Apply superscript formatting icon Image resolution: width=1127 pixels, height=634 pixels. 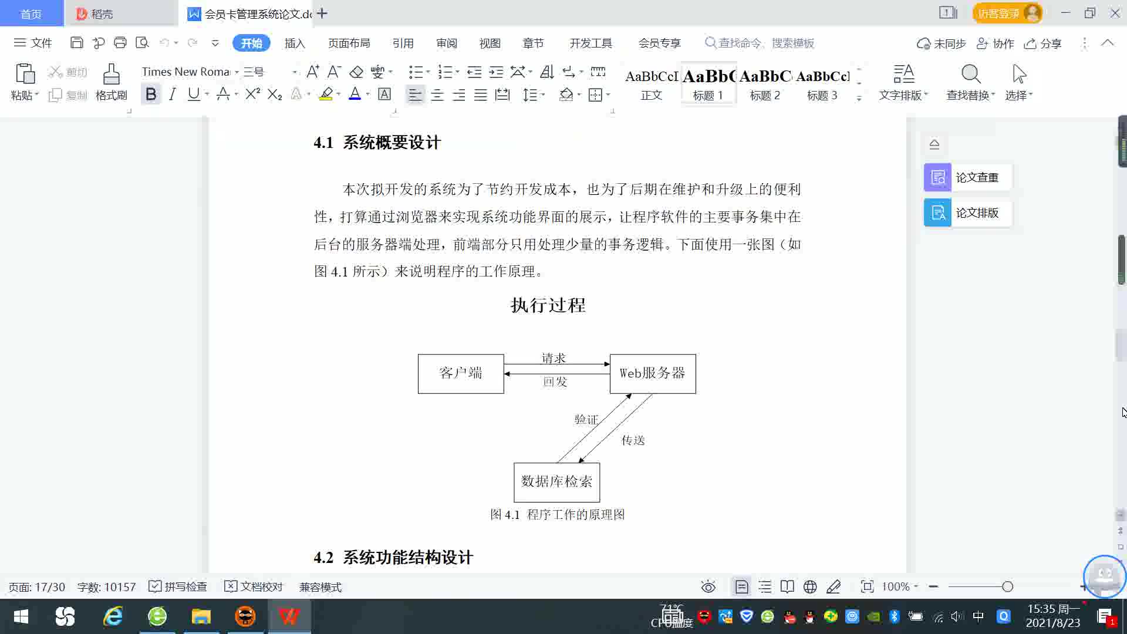click(252, 94)
